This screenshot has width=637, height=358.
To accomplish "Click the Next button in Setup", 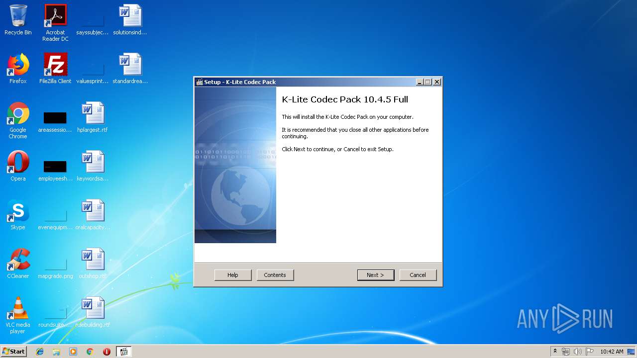I will (x=376, y=275).
